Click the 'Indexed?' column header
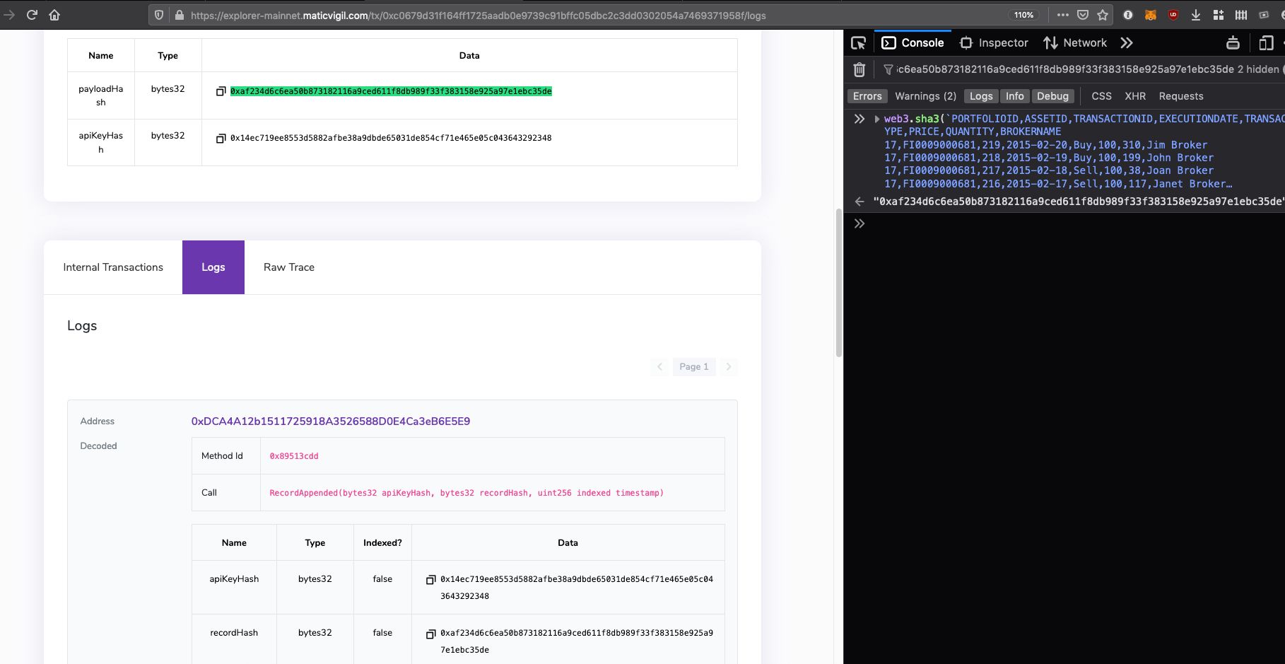This screenshot has height=664, width=1285. (x=382, y=543)
